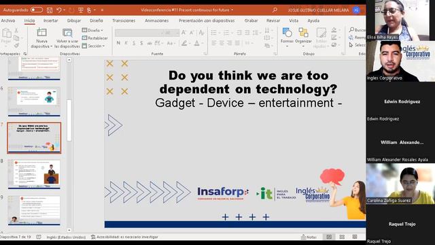Expand the Nueva diapositiva dropdown arrow
The height and width of the screenshot is (245, 435).
click(x=52, y=46)
